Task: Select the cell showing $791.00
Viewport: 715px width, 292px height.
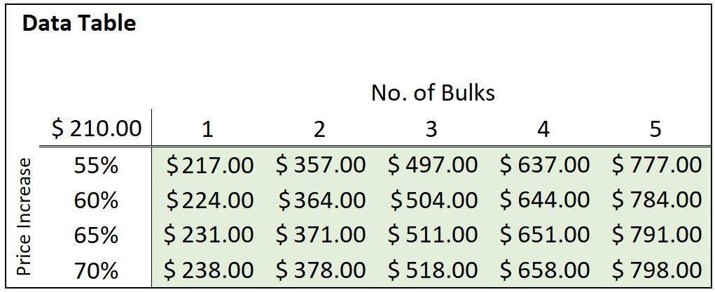Action: [657, 235]
